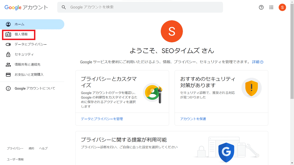Click the page vertical scrollbar thumb

click(292, 52)
